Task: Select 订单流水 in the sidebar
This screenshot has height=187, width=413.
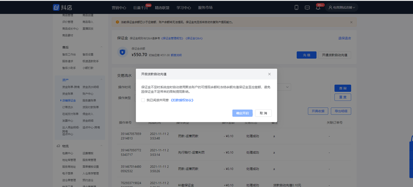Action: (67, 107)
